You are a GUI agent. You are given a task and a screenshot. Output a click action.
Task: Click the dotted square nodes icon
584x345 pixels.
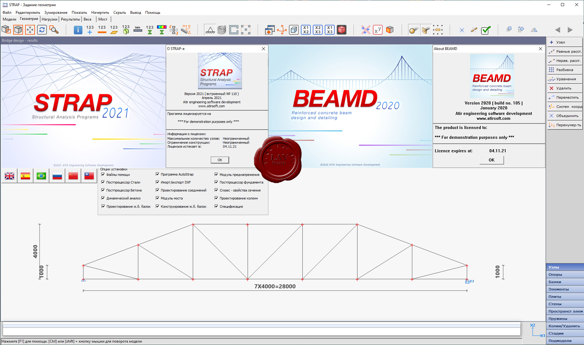[x=246, y=30]
